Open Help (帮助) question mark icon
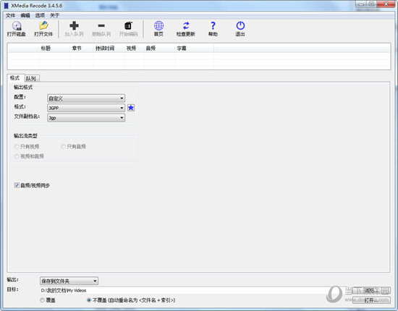398x311 pixels. tap(213, 26)
